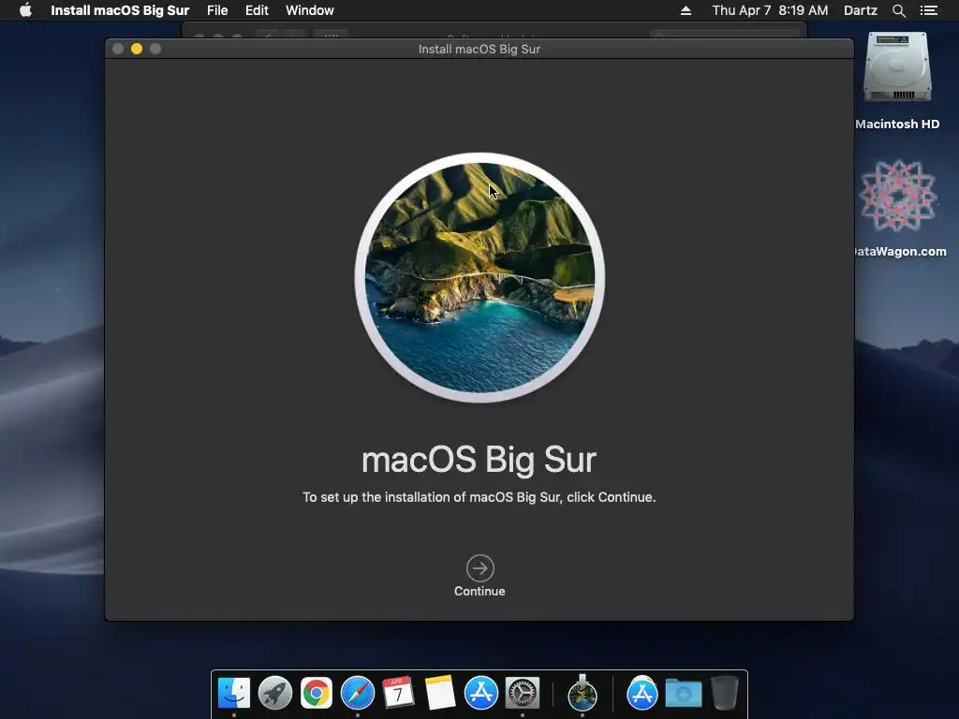
Task: Click the date and time in menu bar
Action: coord(770,10)
